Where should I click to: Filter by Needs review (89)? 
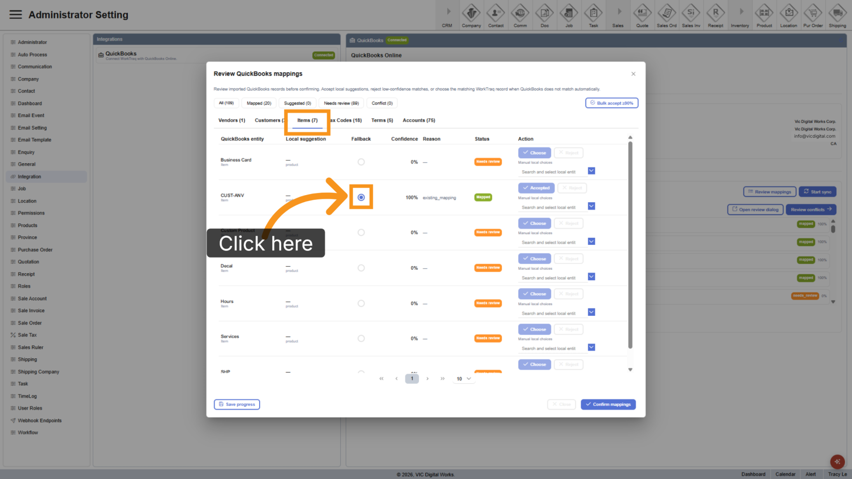point(341,103)
